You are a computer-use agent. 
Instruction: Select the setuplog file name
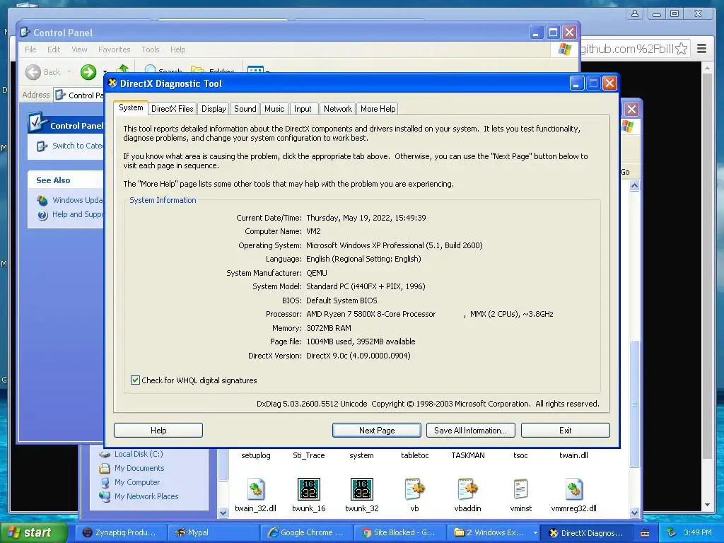tap(256, 455)
